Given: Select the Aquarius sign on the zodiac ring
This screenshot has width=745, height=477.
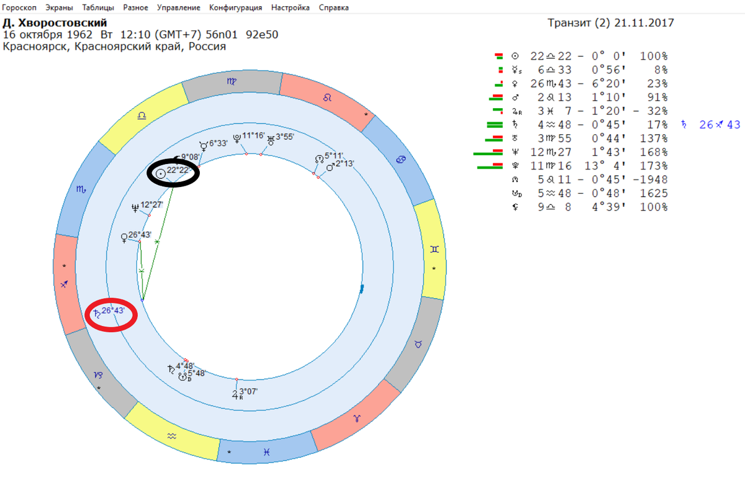Looking at the screenshot, I should [172, 437].
